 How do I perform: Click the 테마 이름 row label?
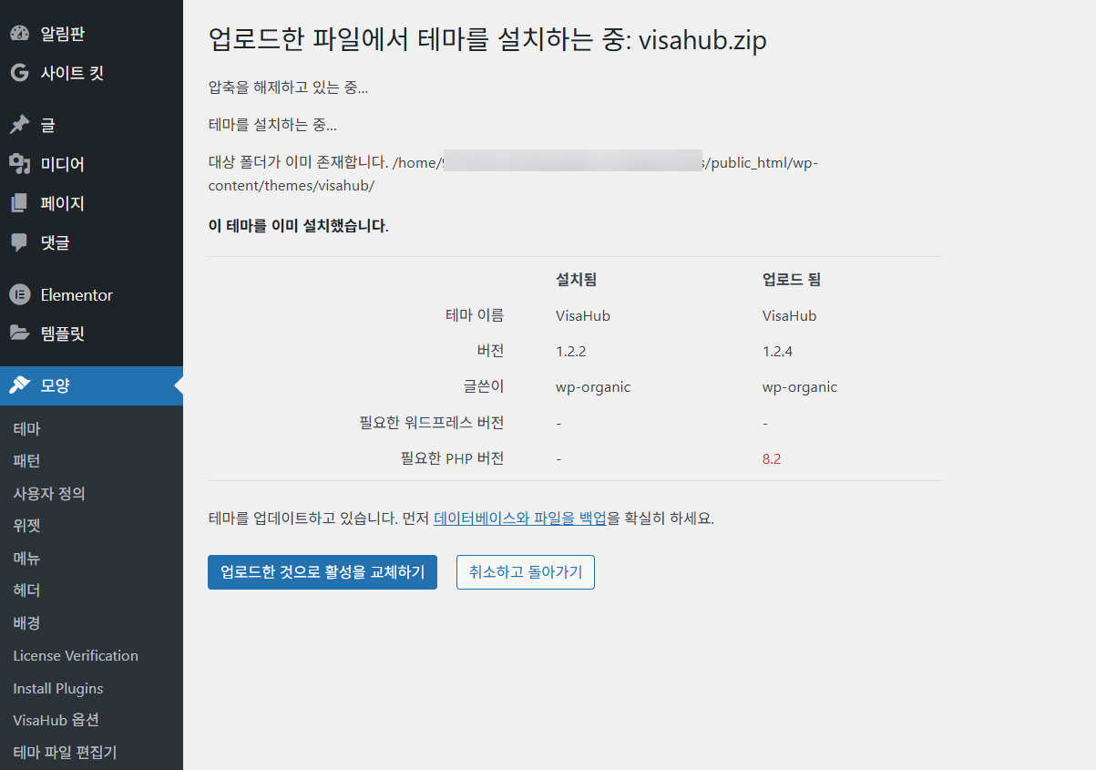click(x=475, y=315)
